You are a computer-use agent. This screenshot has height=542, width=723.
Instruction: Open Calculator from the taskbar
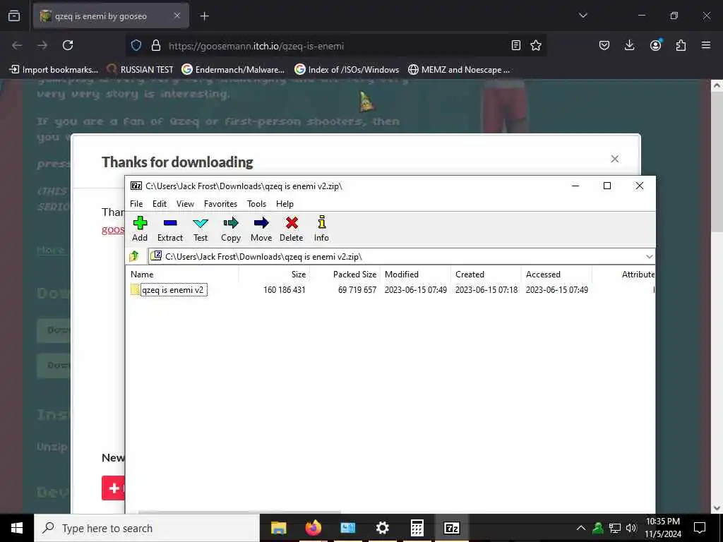tap(417, 528)
